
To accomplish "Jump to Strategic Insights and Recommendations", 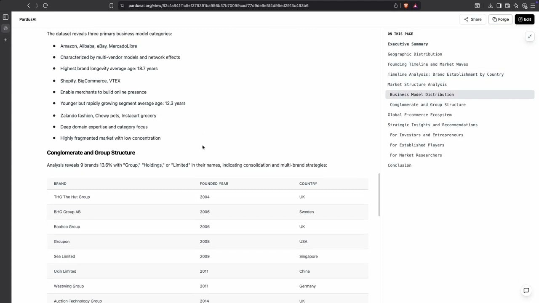I will point(432,125).
